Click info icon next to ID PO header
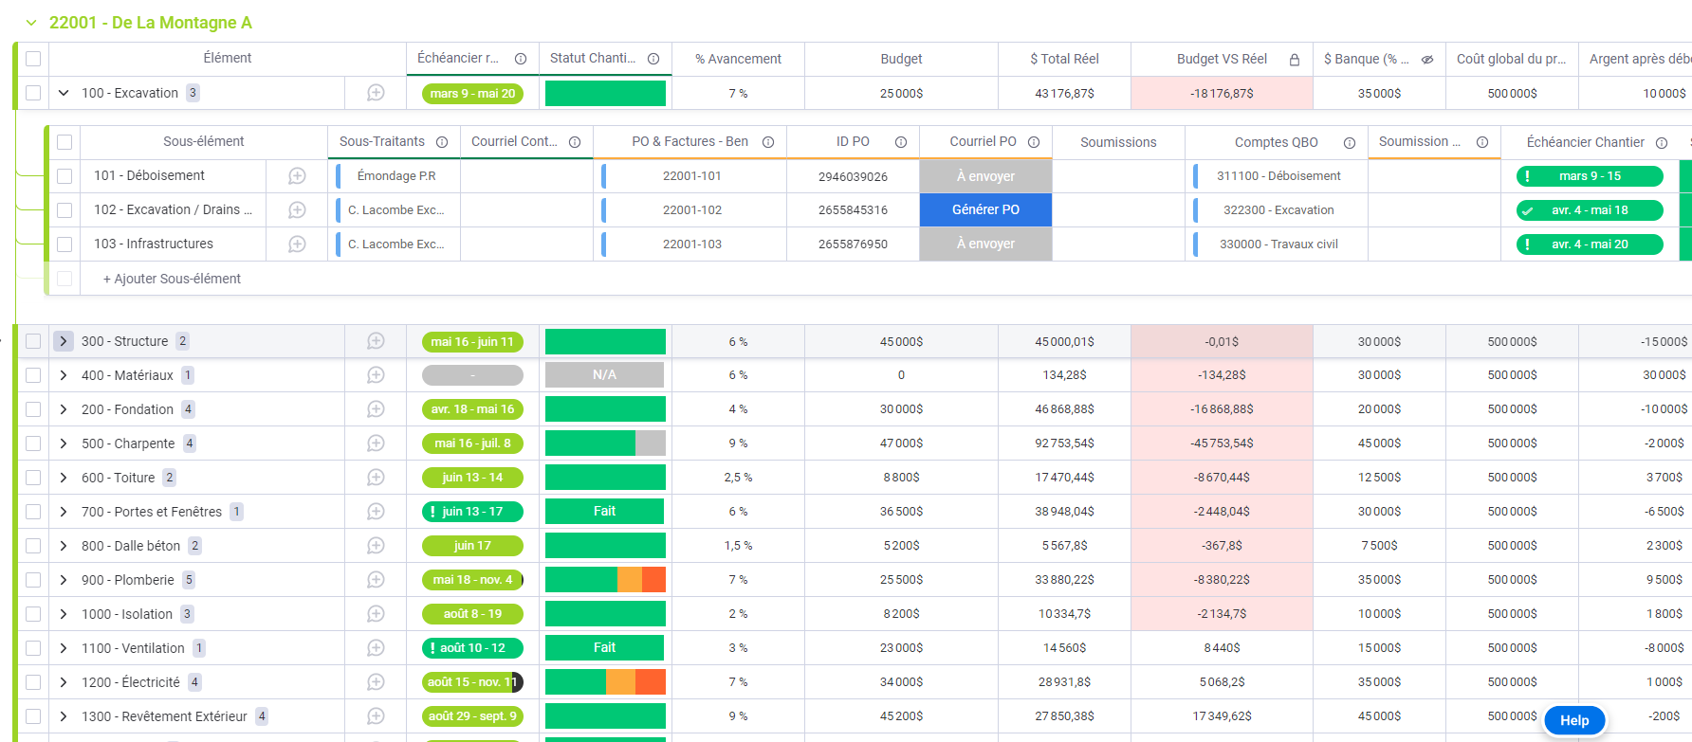1692x742 pixels. tap(901, 142)
